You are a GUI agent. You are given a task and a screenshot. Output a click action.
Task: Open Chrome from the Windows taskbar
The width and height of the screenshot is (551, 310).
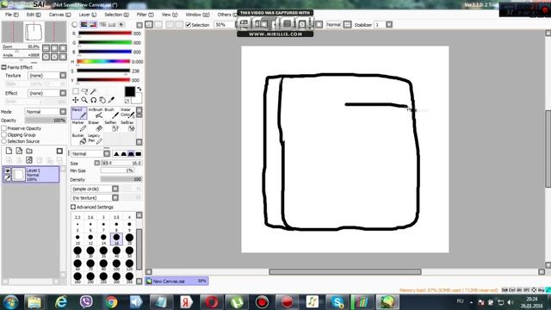pos(111,302)
